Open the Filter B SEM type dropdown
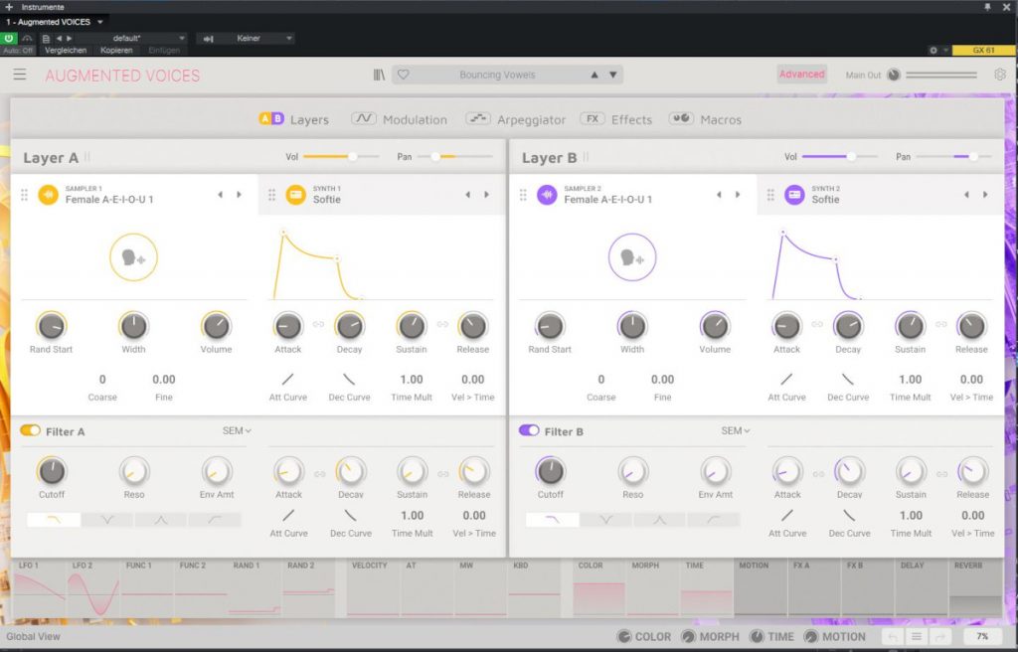Viewport: 1018px width, 652px height. (735, 430)
